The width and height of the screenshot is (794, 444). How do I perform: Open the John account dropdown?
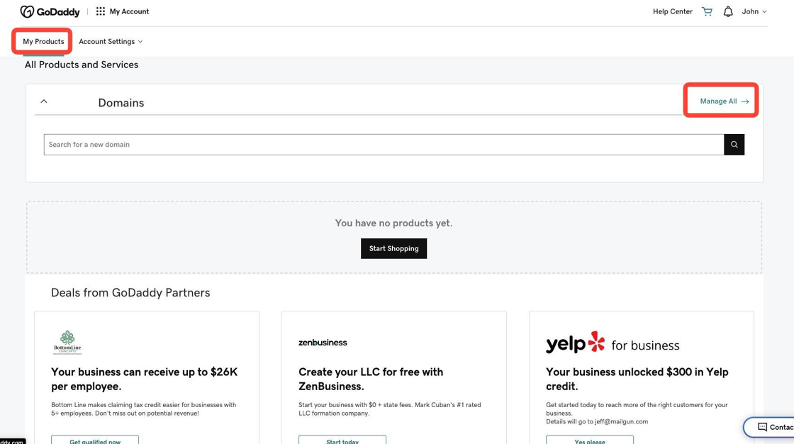click(754, 11)
